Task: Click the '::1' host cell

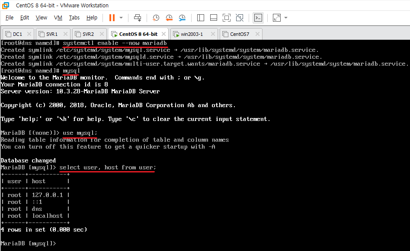Action: pyautogui.click(x=37, y=202)
